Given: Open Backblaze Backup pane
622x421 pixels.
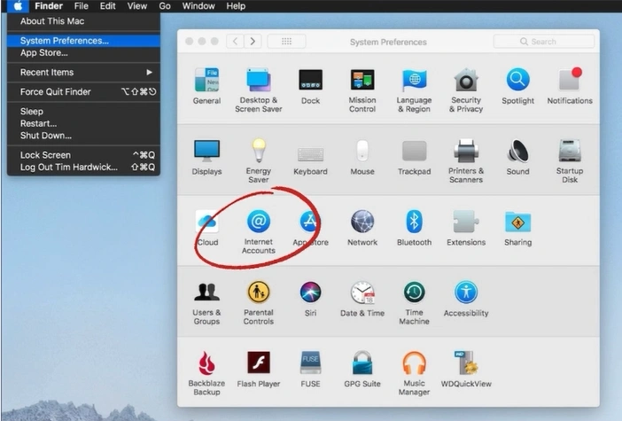Looking at the screenshot, I should click(x=206, y=373).
